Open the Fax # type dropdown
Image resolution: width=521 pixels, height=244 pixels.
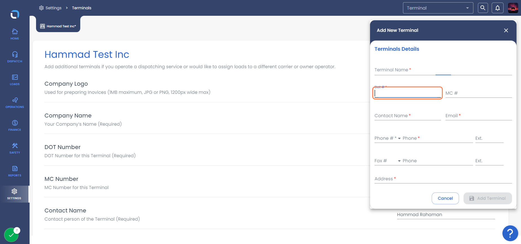pos(388,161)
